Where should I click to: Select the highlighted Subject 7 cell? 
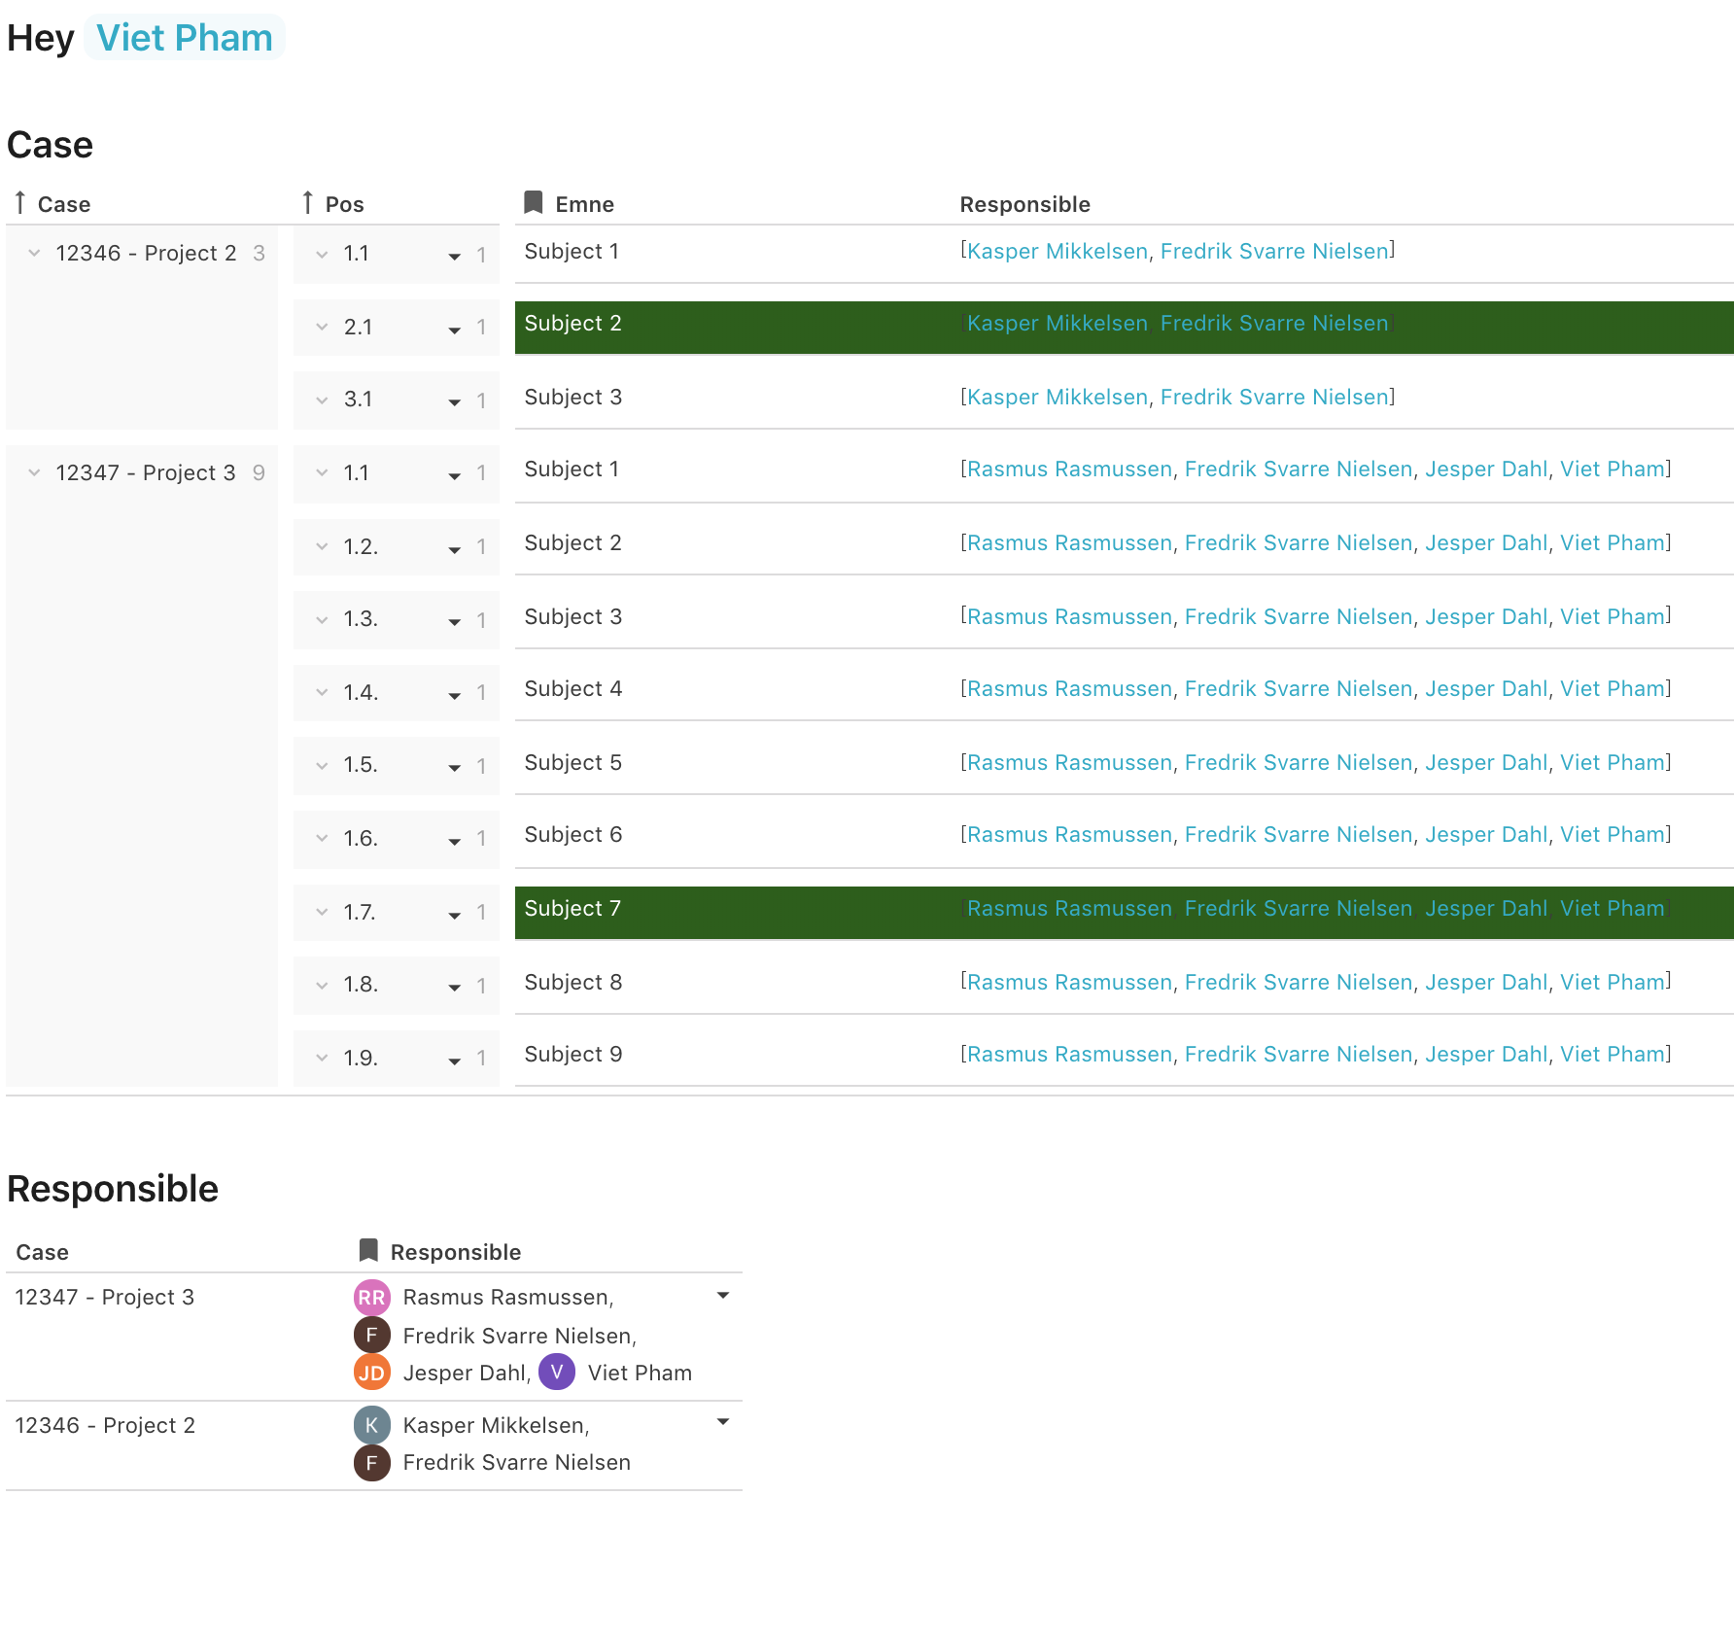coord(734,913)
